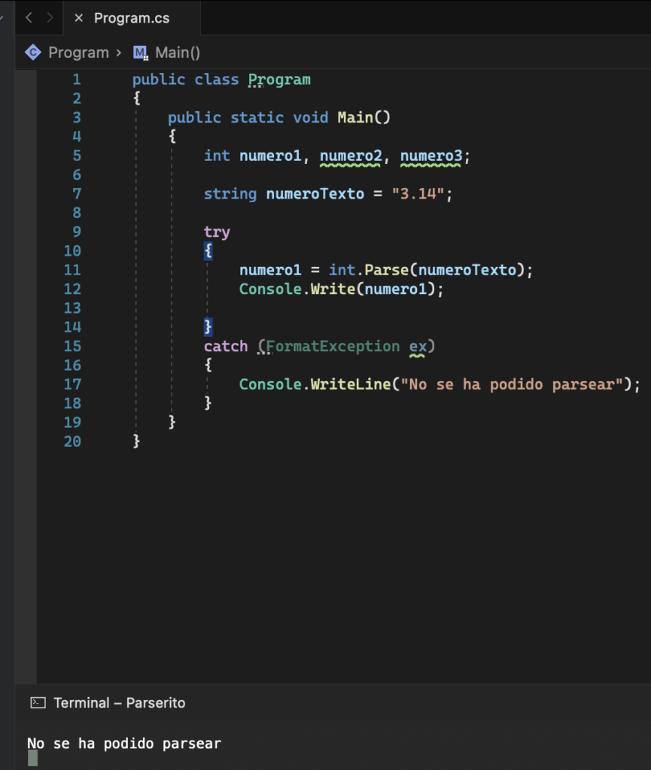Click line number 11 in the gutter
The image size is (651, 770).
(72, 270)
